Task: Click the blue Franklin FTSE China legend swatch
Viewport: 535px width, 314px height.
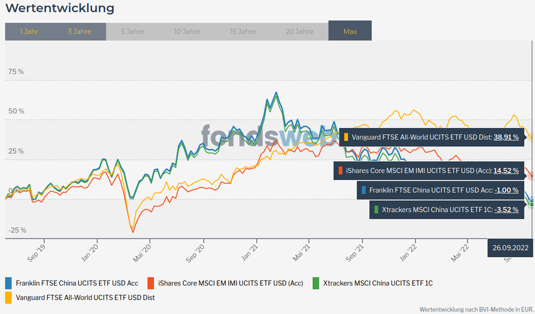Action: click(9, 283)
